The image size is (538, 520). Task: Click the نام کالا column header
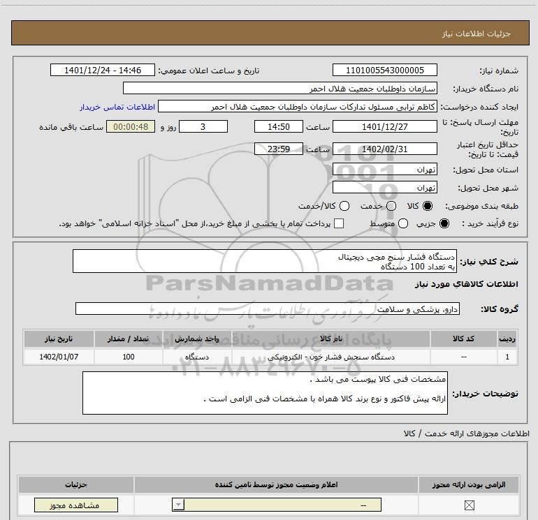click(331, 339)
